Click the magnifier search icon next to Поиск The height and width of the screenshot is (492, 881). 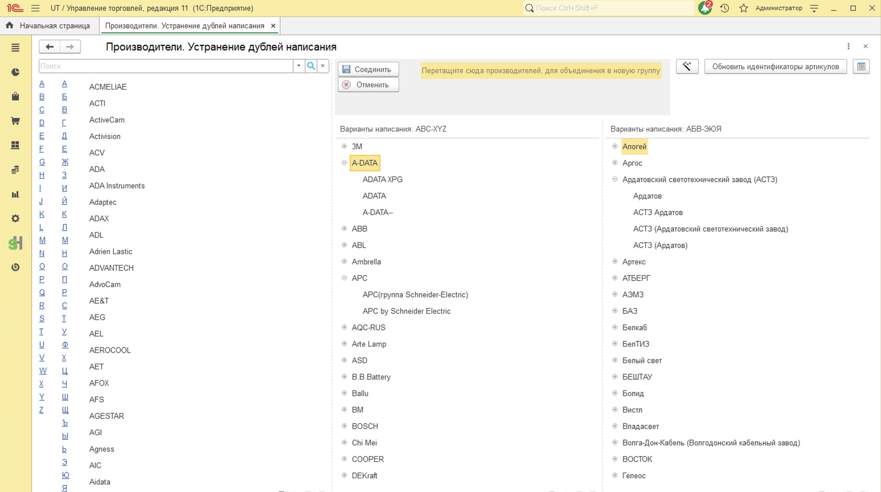tap(311, 66)
